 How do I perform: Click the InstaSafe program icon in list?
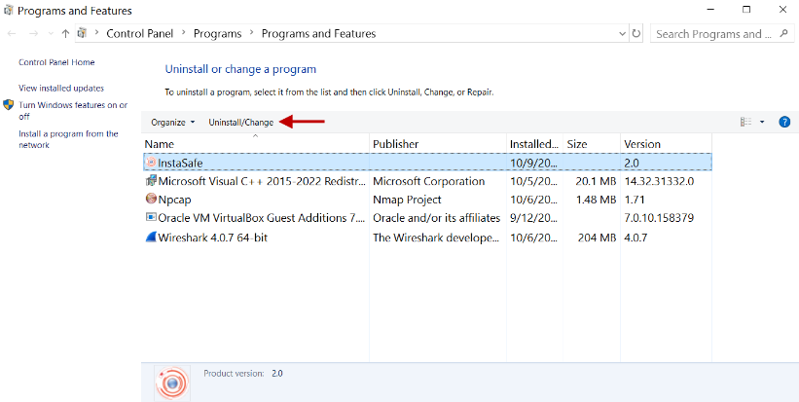coord(151,163)
